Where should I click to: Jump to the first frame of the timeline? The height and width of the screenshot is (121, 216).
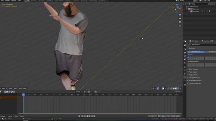point(82,116)
